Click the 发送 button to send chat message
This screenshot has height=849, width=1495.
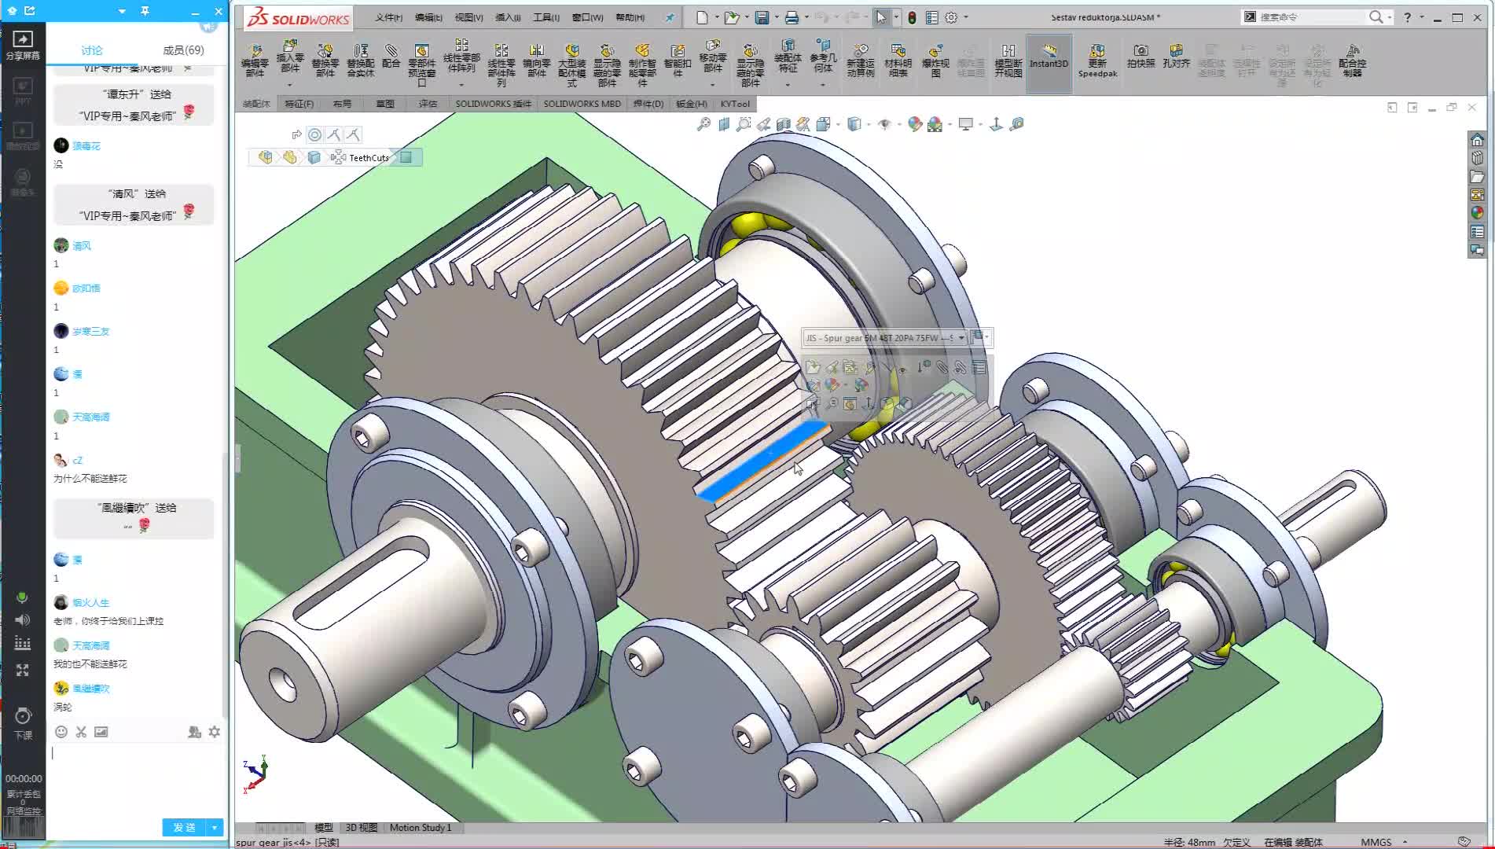pos(182,827)
